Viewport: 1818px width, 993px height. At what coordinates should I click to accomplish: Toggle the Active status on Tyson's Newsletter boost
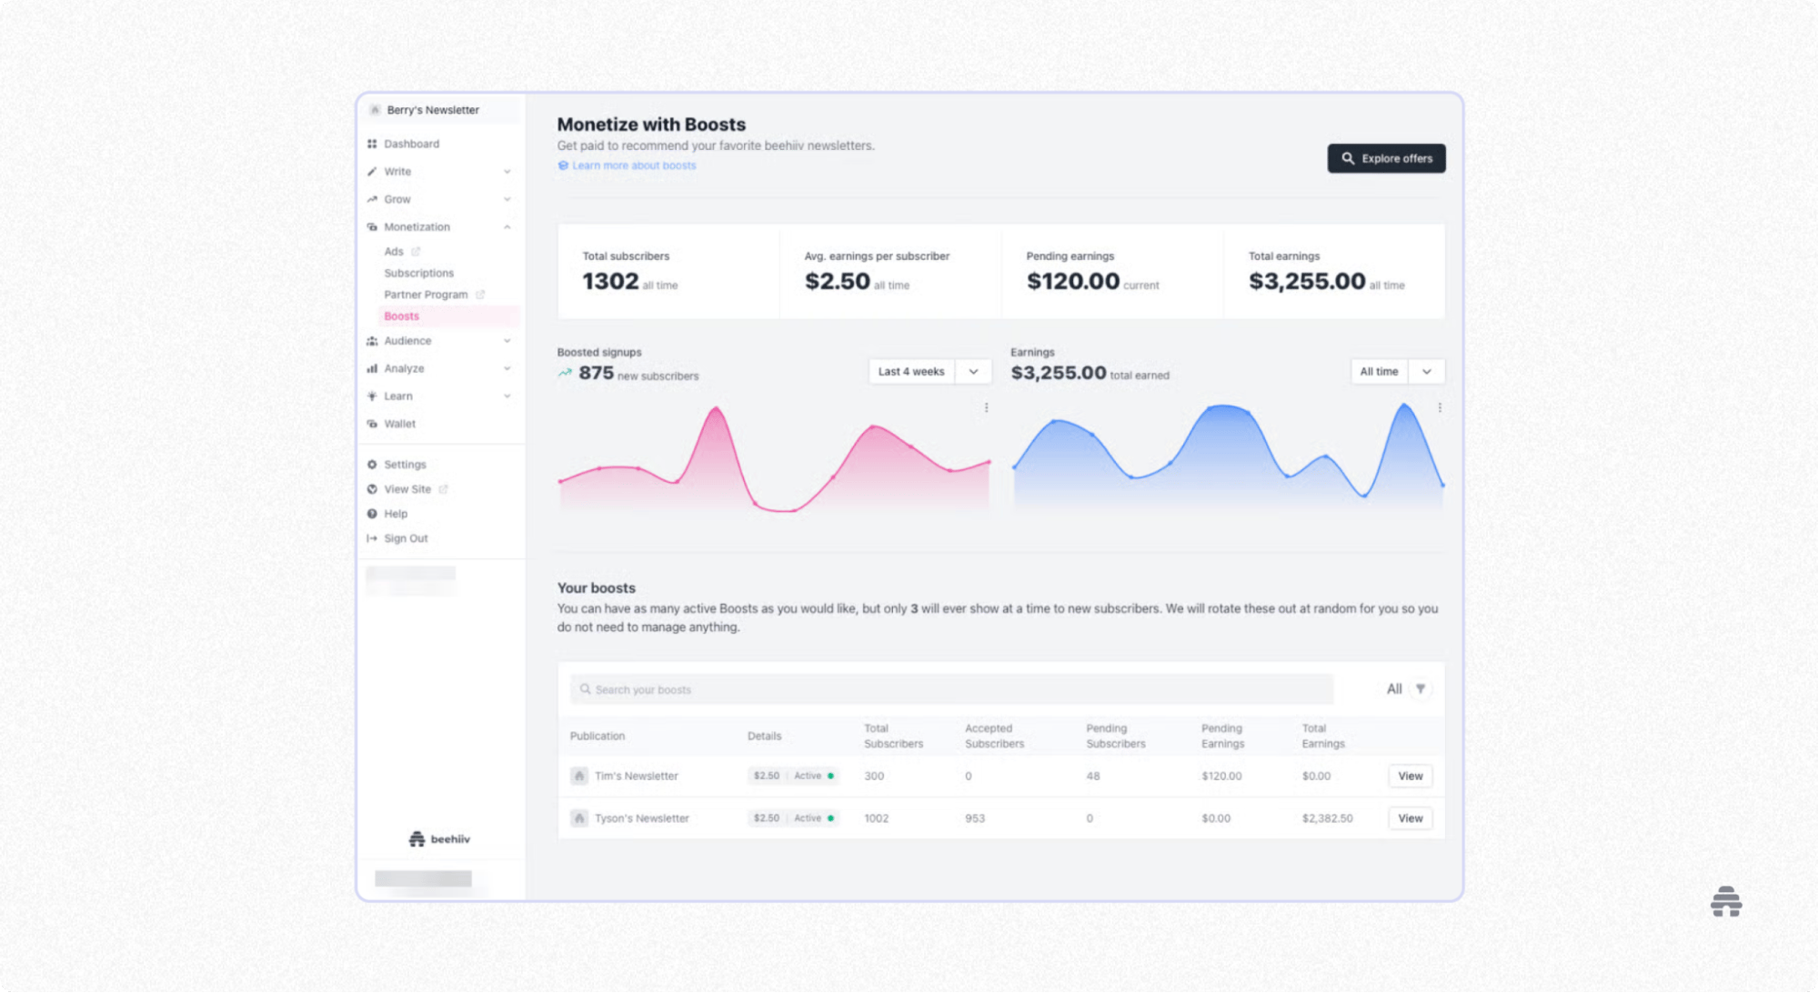click(x=809, y=817)
